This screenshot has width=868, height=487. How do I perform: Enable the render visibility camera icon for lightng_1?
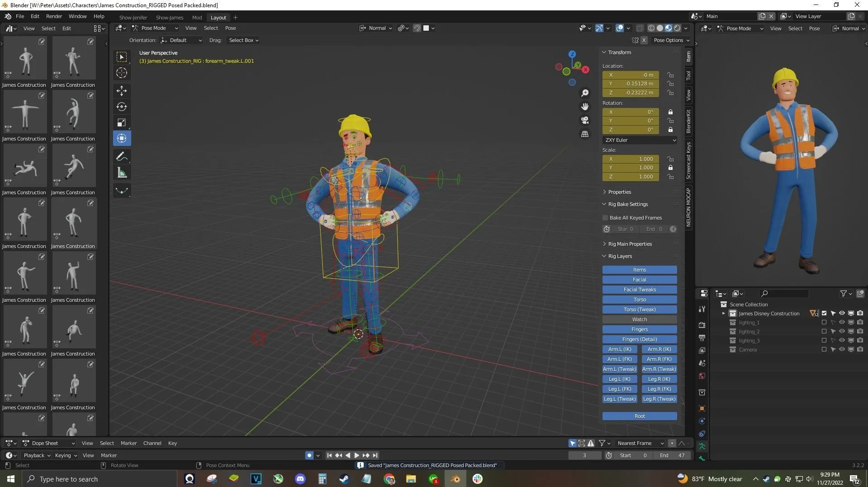coord(860,322)
